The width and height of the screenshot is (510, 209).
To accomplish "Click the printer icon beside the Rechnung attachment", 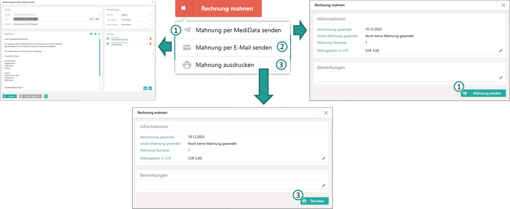I will (x=108, y=39).
